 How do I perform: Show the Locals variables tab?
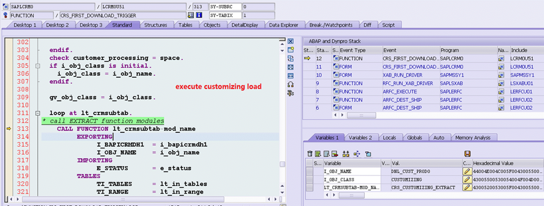tap(389, 138)
